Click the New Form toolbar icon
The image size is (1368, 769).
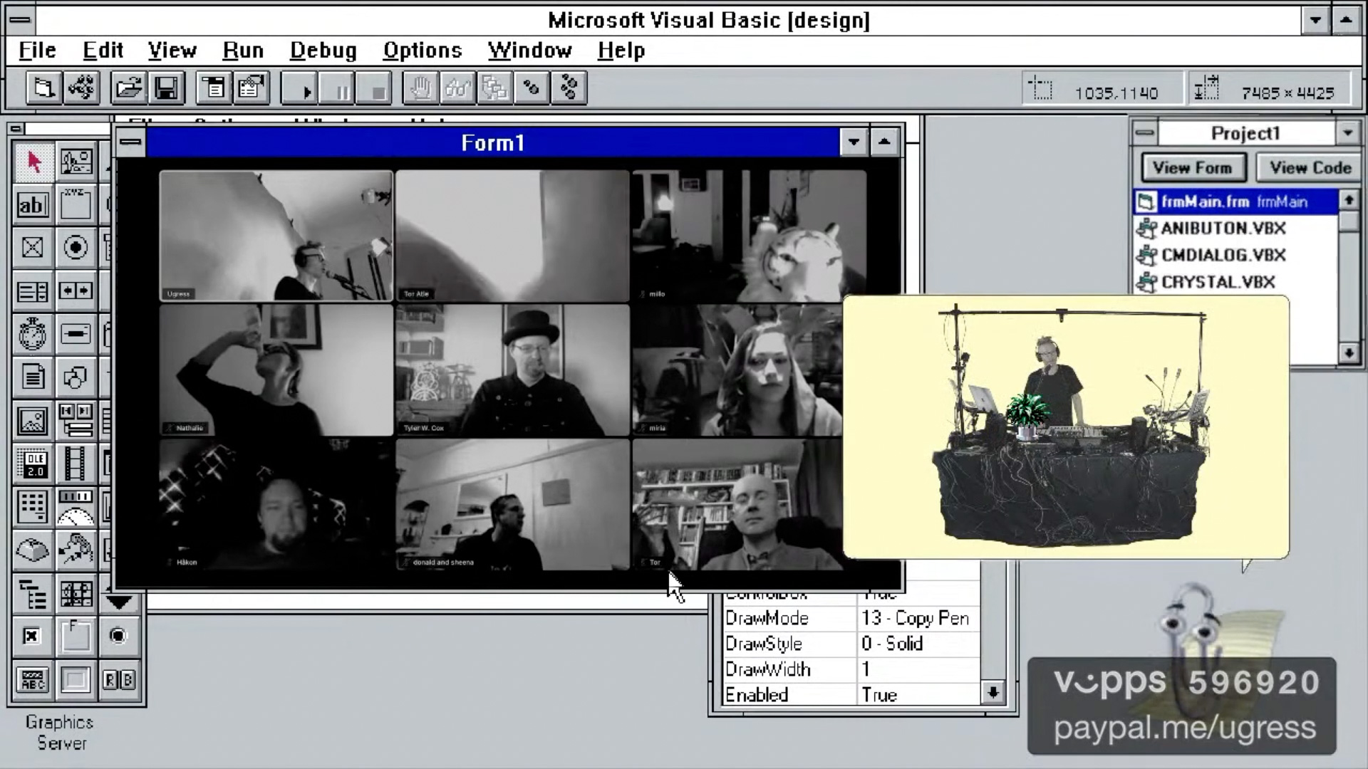(x=43, y=88)
